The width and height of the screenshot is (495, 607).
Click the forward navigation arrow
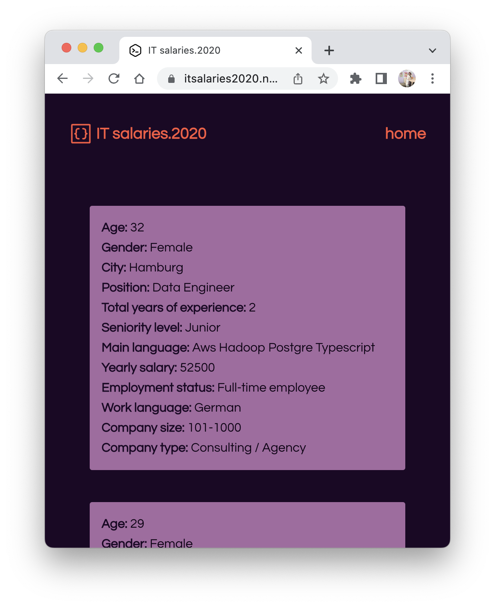coord(88,78)
